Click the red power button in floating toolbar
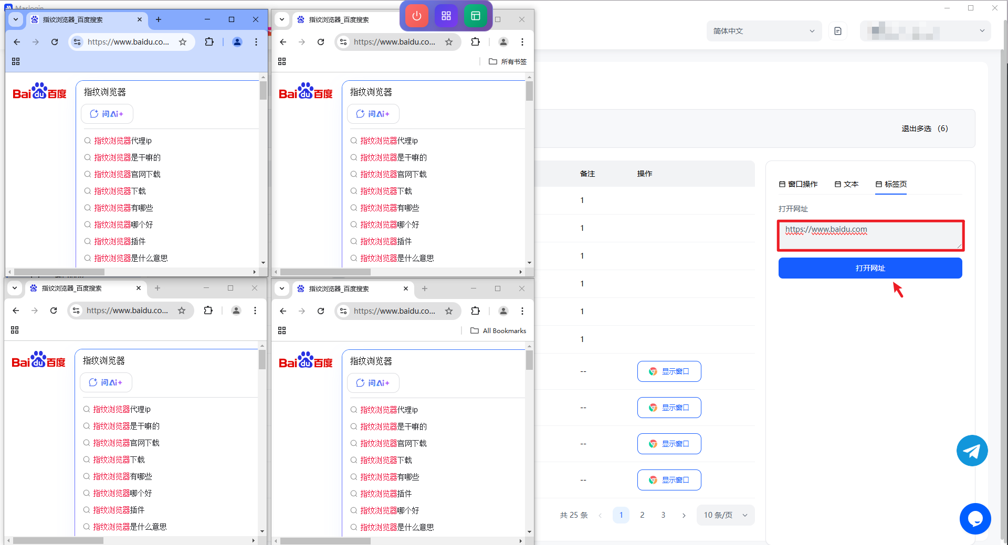The width and height of the screenshot is (1008, 545). point(417,16)
